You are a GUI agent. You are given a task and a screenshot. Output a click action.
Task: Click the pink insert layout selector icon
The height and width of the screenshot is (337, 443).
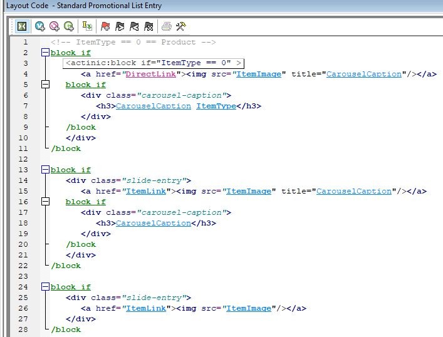pyautogui.click(x=55, y=26)
